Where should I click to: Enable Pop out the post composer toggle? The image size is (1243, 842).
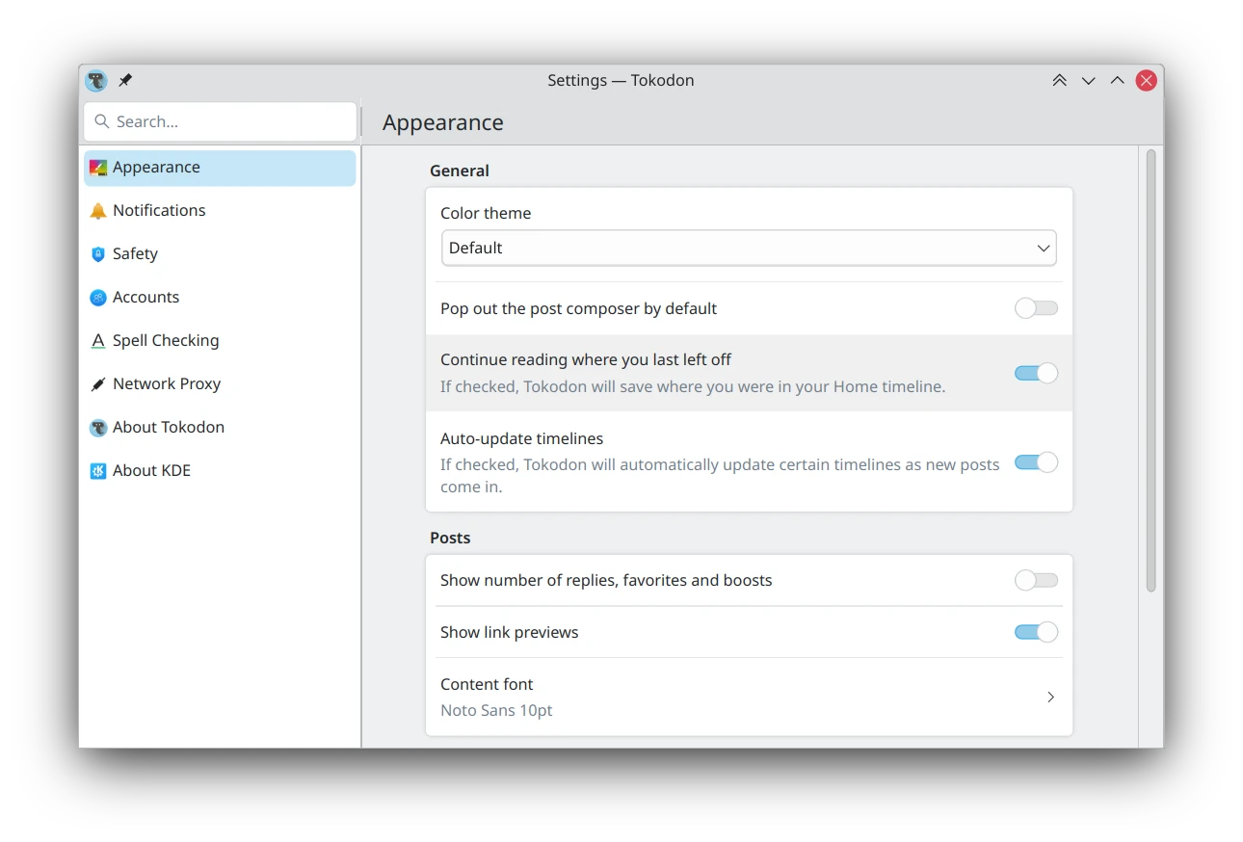1036,308
